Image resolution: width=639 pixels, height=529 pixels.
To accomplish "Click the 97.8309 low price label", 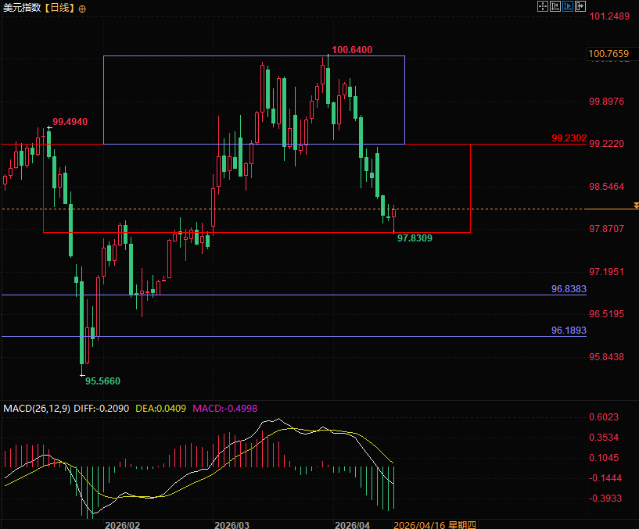I will pos(415,238).
